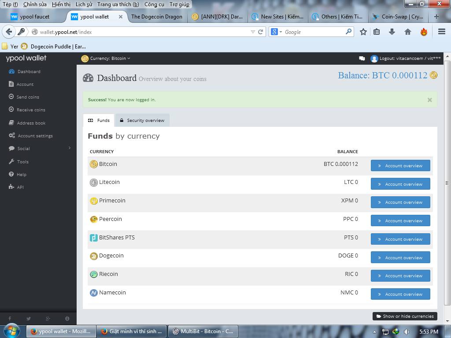Viewport: 451px width, 338px height.
Task: Open Account overview for Litecoin
Action: [x=400, y=184]
